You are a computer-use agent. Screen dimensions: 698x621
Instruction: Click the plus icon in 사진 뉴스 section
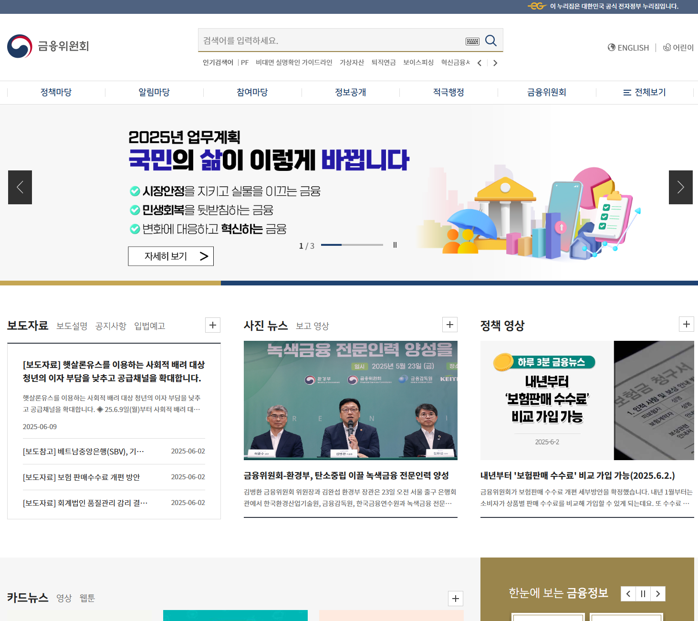449,325
